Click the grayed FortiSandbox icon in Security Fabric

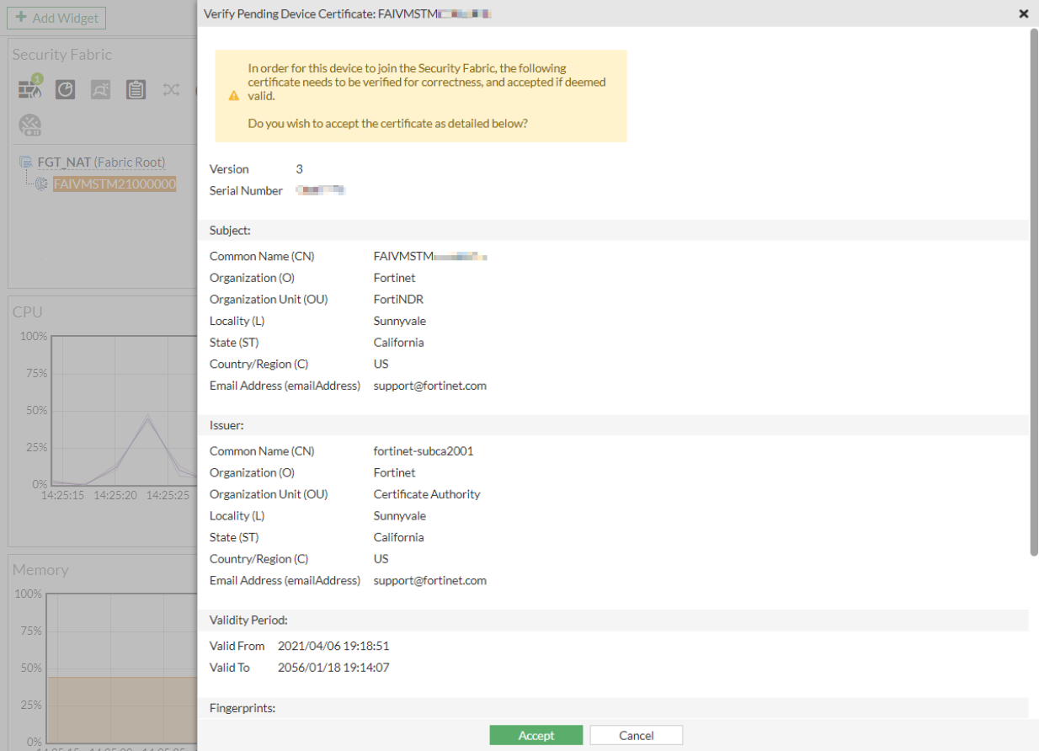[x=101, y=89]
